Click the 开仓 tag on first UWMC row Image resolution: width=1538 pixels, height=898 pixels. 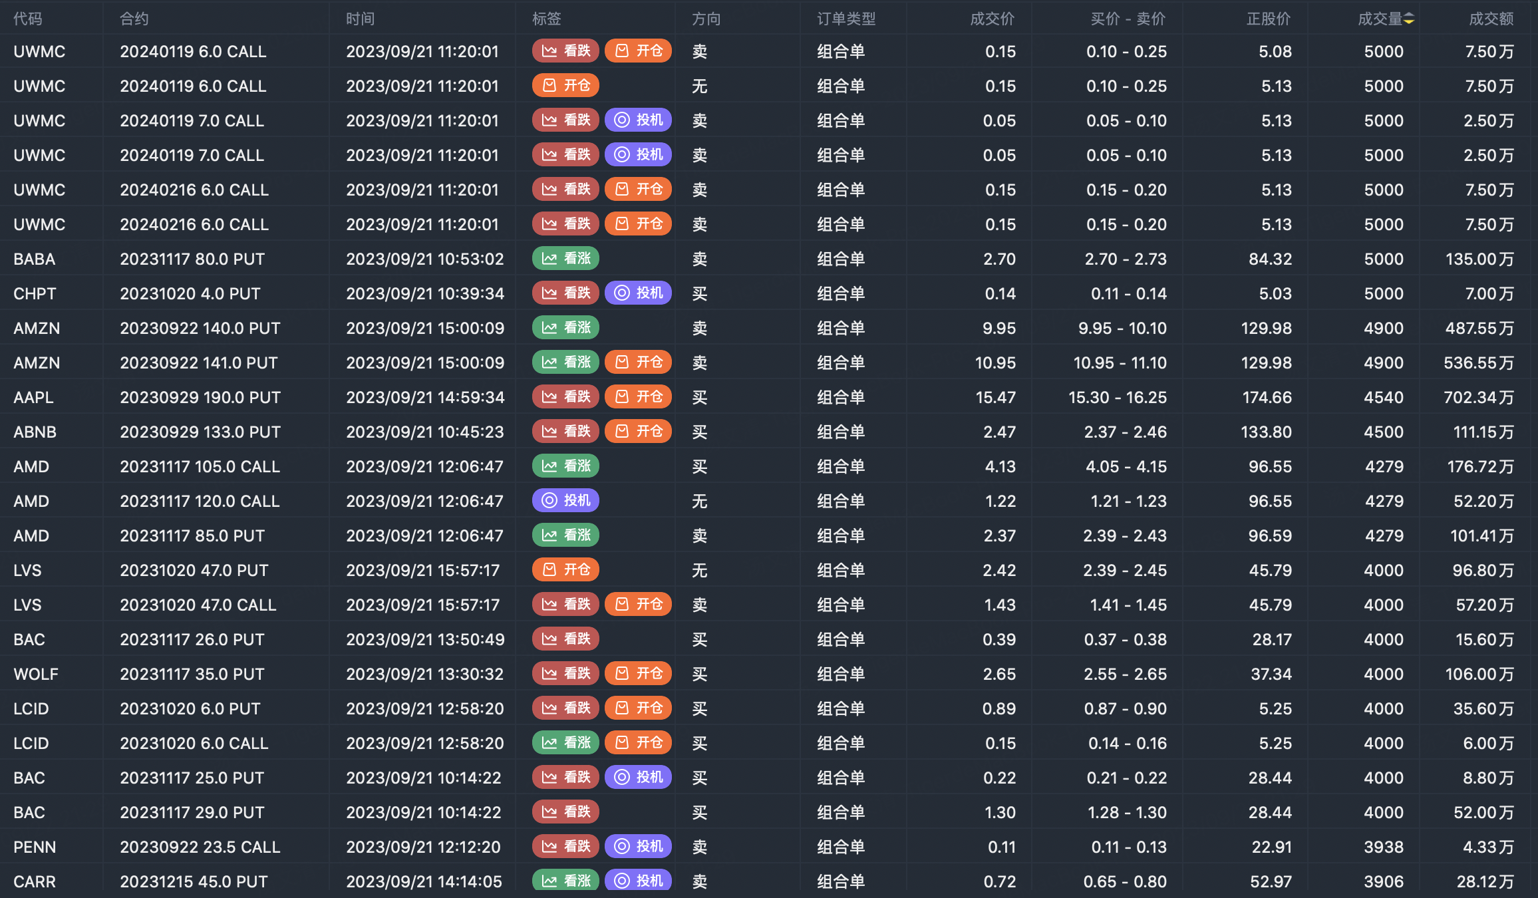tap(638, 51)
